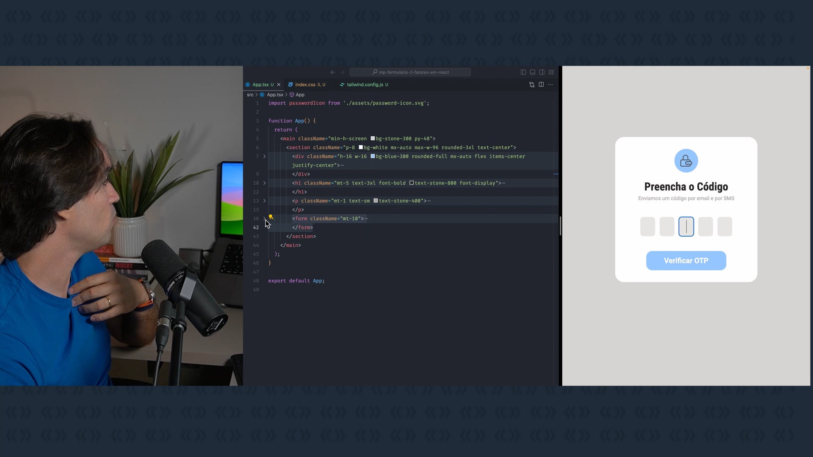Open the editor More Actions ellipsis
The image size is (813, 457).
550,85
